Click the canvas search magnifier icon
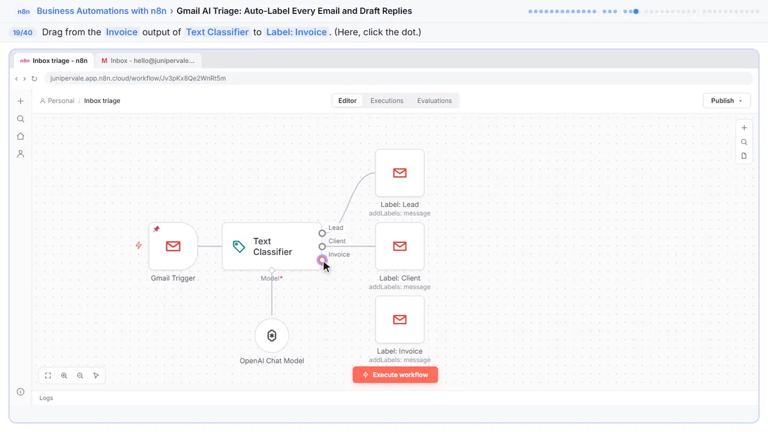The image size is (768, 432). point(744,142)
